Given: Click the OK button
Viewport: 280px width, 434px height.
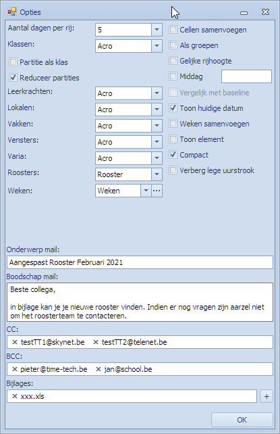Looking at the screenshot, I should point(242,420).
